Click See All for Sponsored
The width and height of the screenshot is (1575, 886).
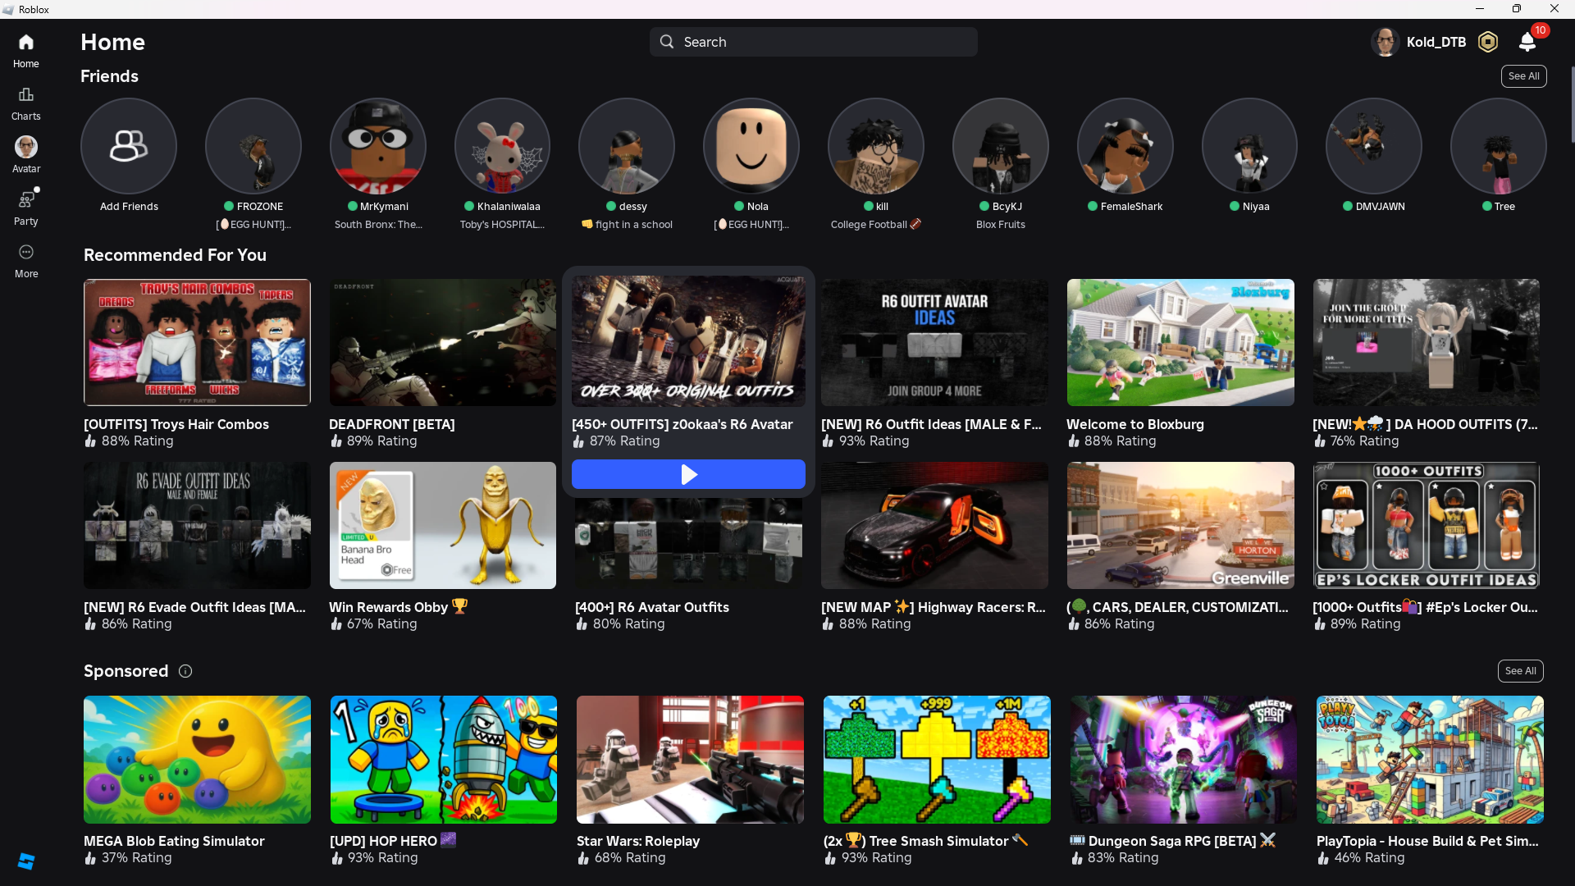pos(1521,671)
